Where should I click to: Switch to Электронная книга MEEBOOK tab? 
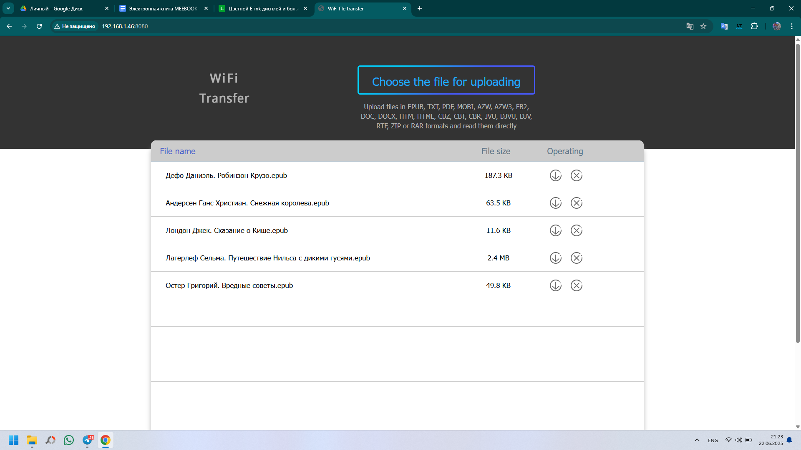(163, 8)
